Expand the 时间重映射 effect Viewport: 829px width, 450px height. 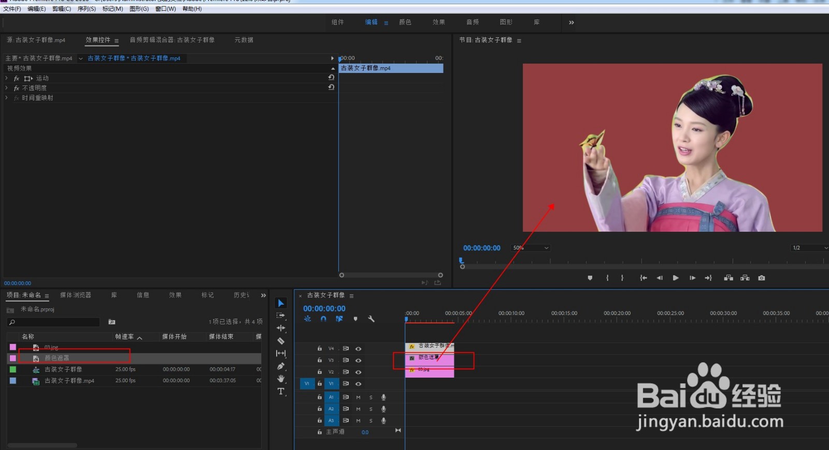coord(7,98)
